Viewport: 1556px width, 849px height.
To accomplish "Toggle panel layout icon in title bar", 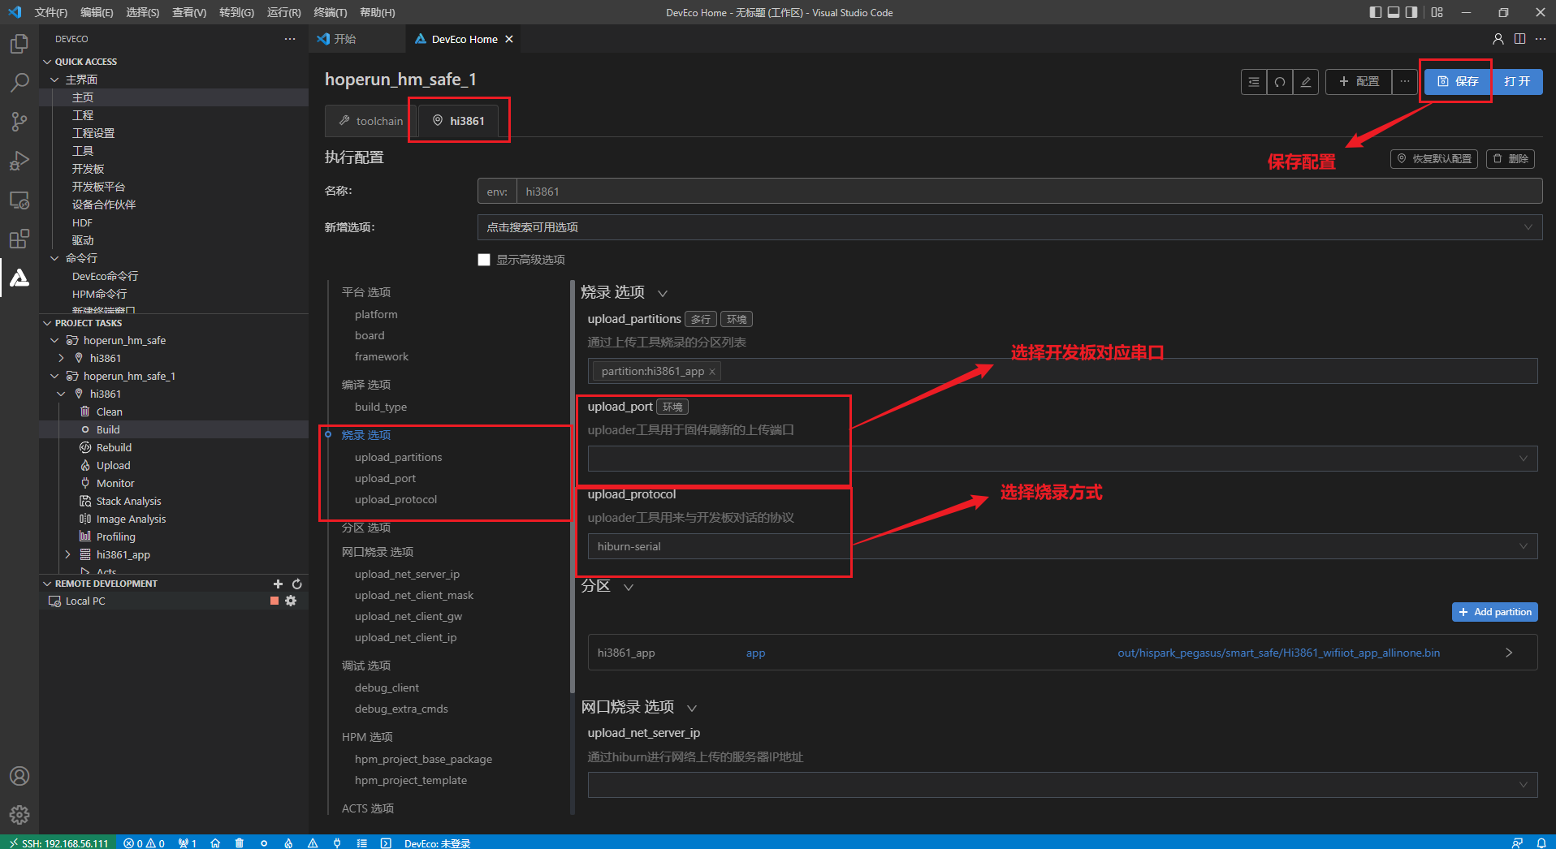I will point(1394,12).
